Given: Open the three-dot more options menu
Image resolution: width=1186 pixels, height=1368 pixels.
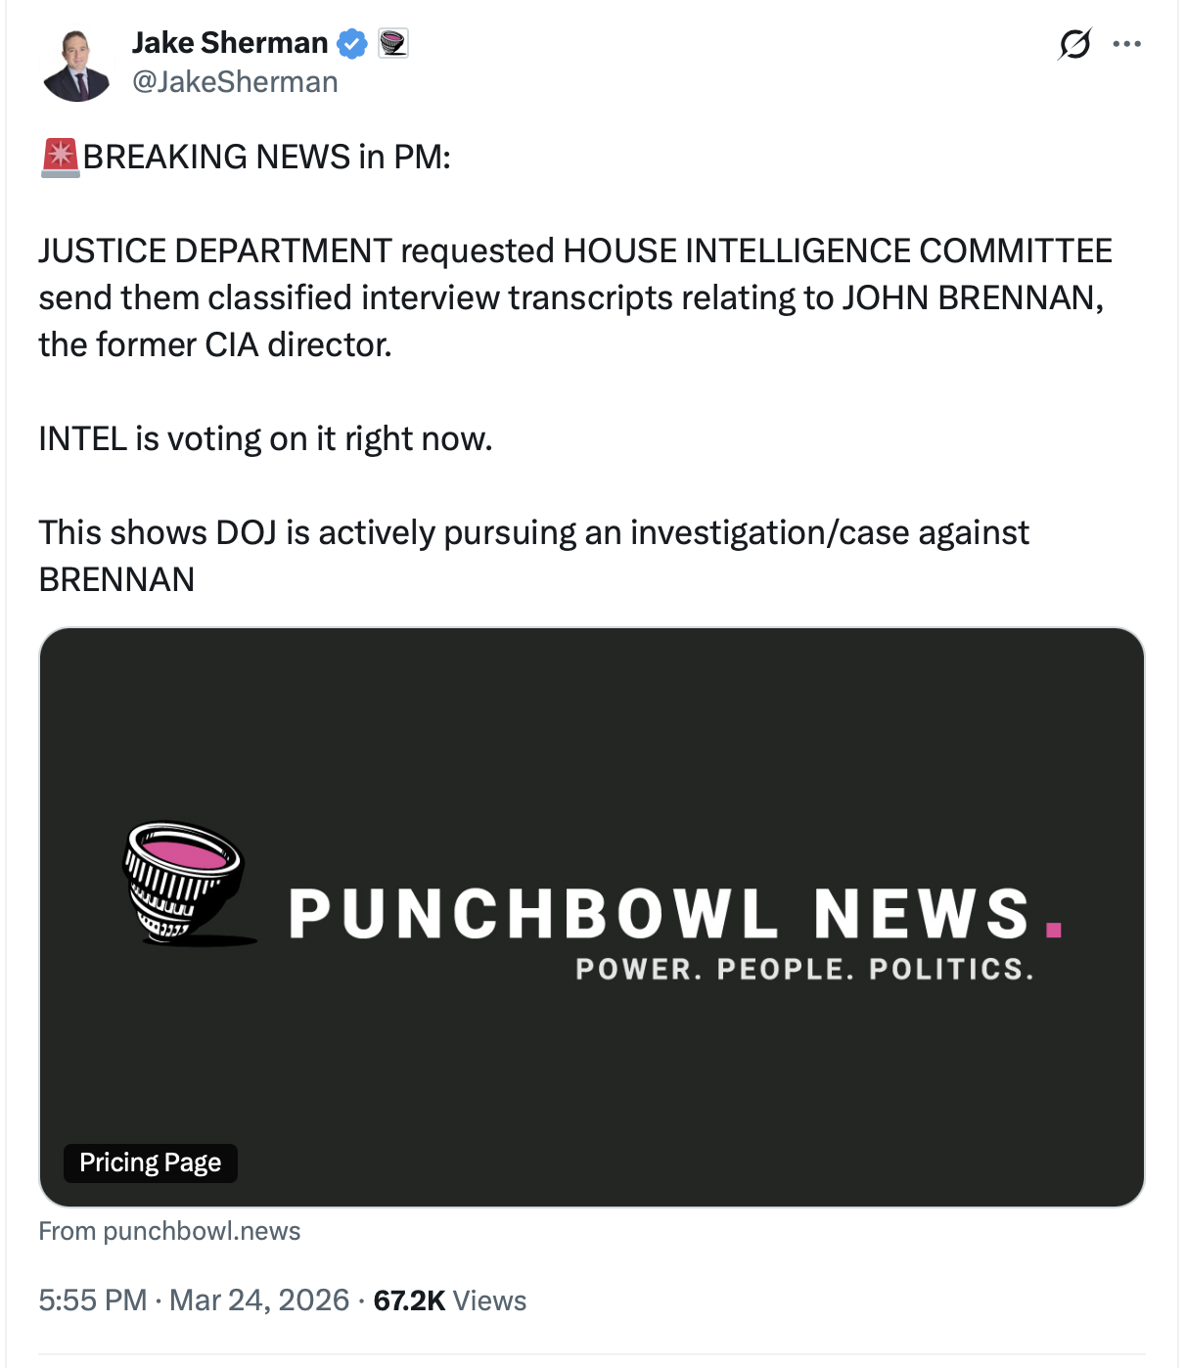Looking at the screenshot, I should pos(1127,44).
